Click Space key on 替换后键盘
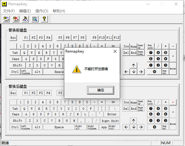This screenshot has width=185, height=146. pos(59,127)
